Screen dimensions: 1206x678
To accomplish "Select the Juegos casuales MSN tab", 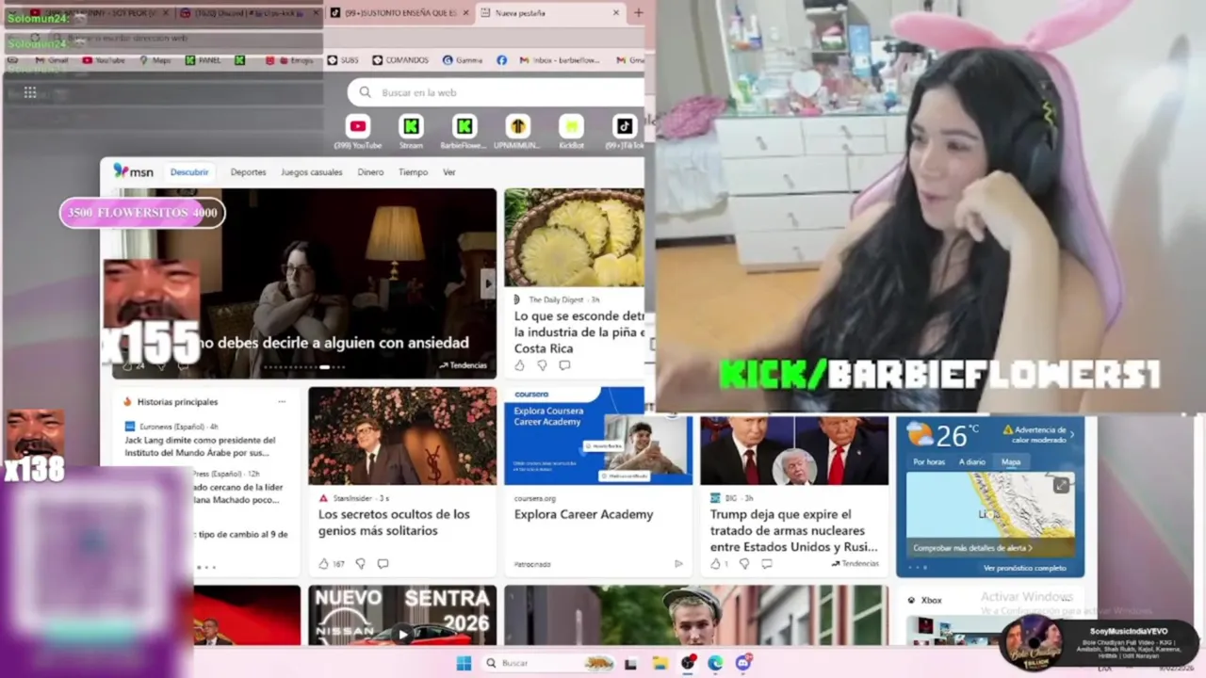I will 312,172.
